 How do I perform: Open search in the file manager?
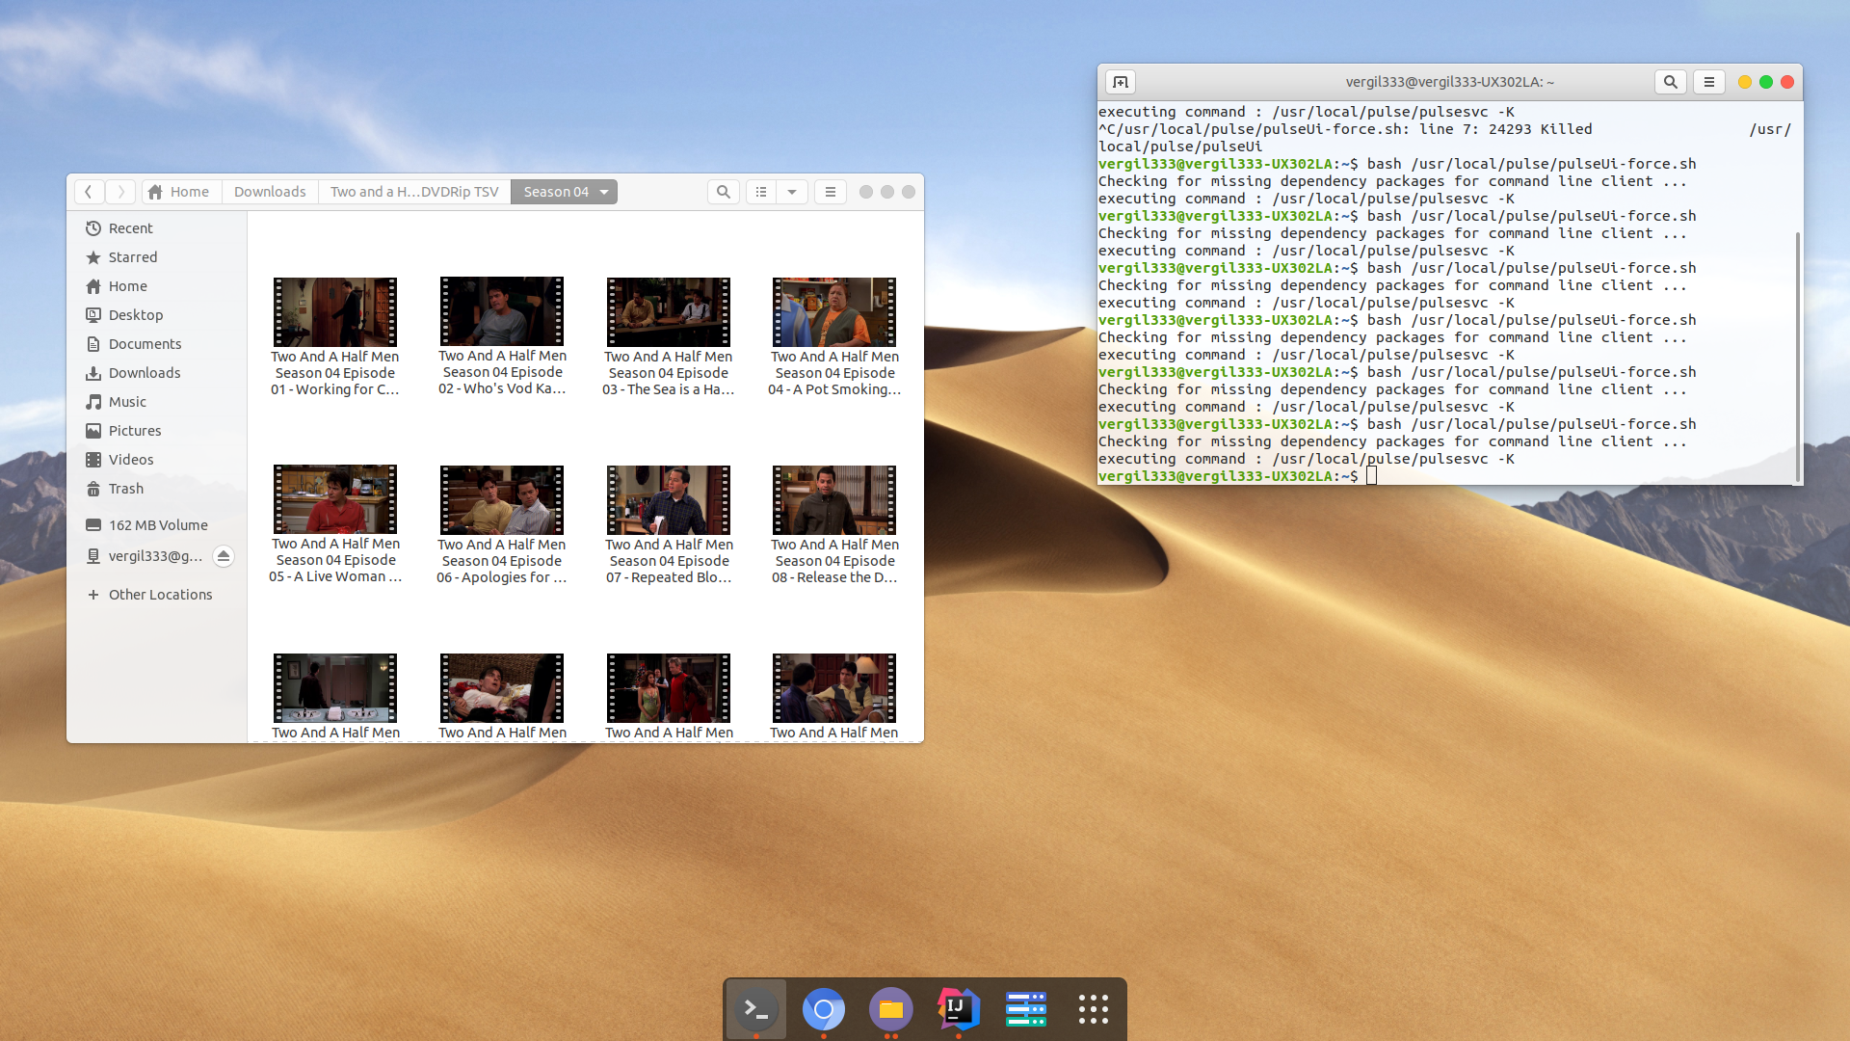pos(723,192)
